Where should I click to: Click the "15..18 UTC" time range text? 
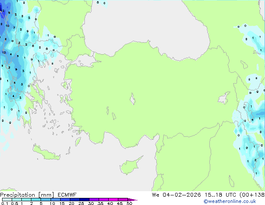(220, 195)
